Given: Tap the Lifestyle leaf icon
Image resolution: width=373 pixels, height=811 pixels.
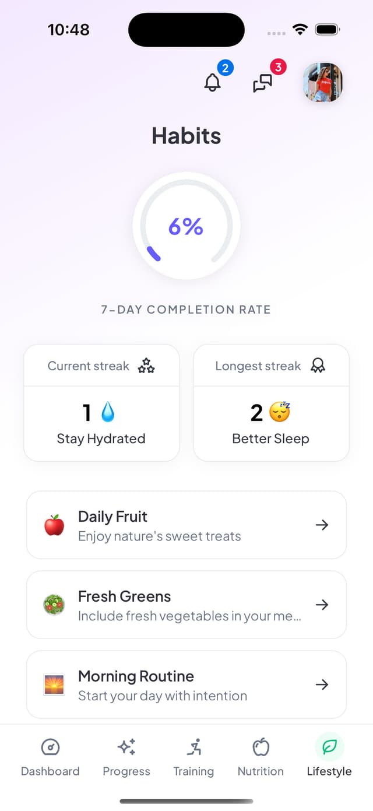Looking at the screenshot, I should 329,746.
